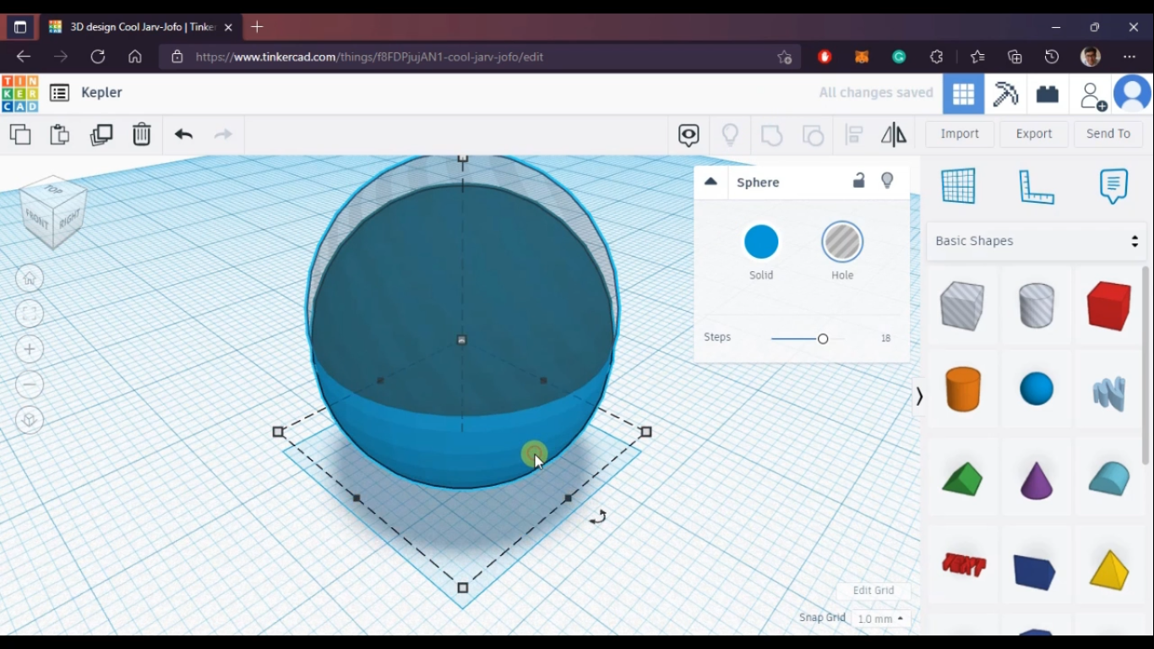Click the Send To button
The image size is (1154, 649).
point(1108,134)
